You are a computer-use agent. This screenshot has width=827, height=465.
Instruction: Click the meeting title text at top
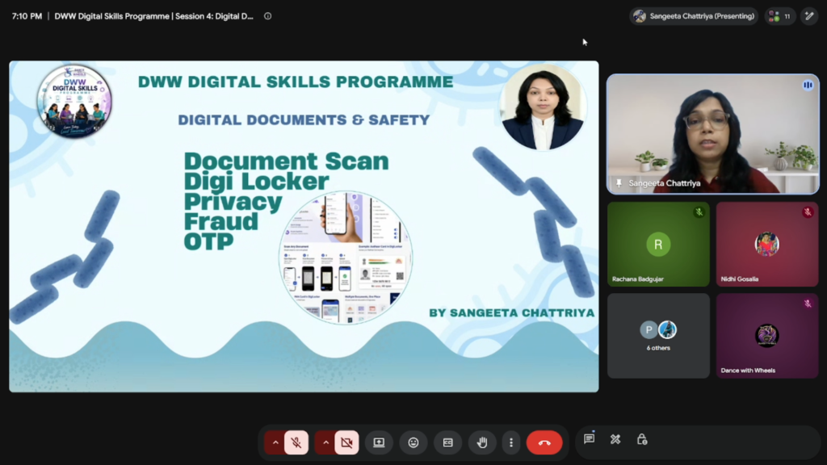pos(154,16)
